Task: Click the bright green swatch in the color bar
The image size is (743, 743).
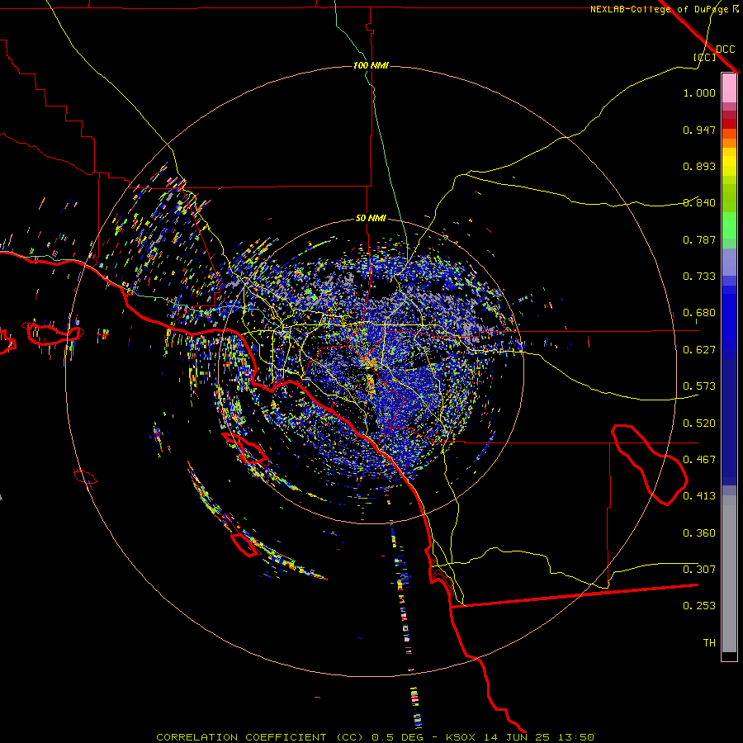Action: point(729,225)
